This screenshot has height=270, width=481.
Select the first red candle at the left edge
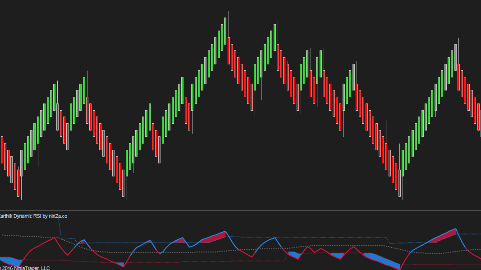click(x=2, y=149)
